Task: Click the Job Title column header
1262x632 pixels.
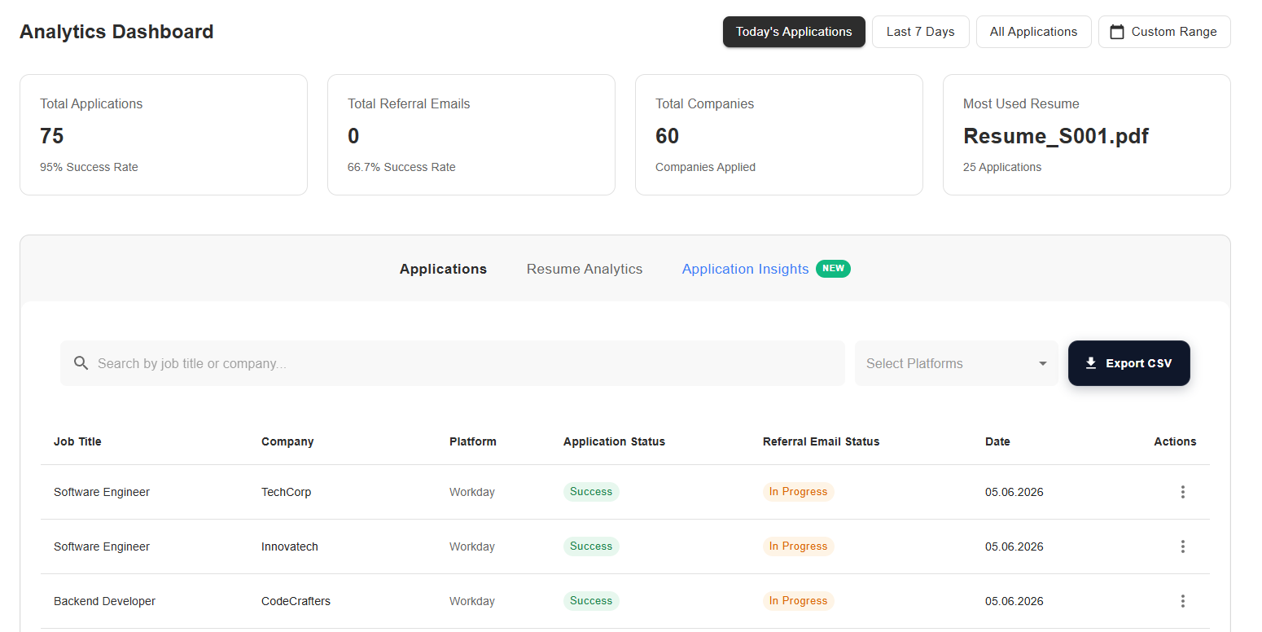Action: (77, 441)
